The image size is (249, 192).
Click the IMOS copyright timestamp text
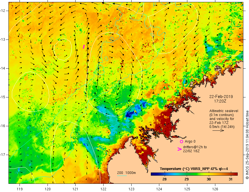pyautogui.click(x=247, y=145)
